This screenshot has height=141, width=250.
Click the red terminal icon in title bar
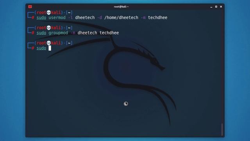30,7
